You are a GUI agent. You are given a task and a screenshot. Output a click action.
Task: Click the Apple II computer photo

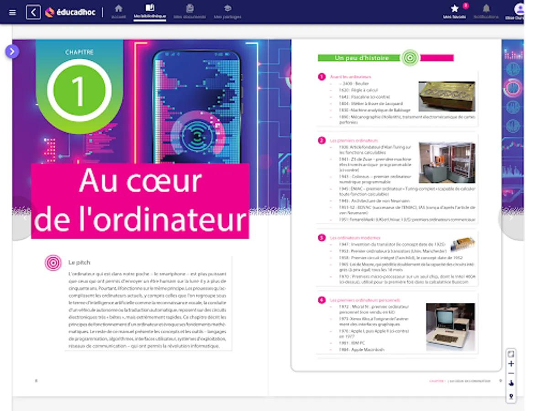[450, 327]
